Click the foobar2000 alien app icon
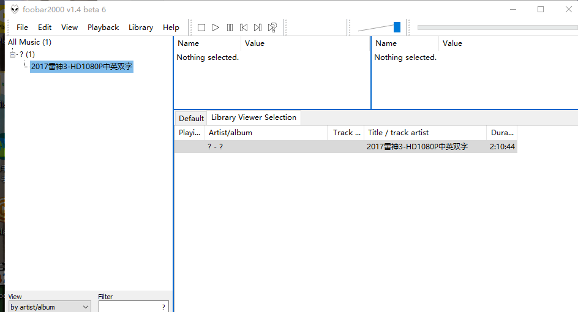 pos(14,10)
